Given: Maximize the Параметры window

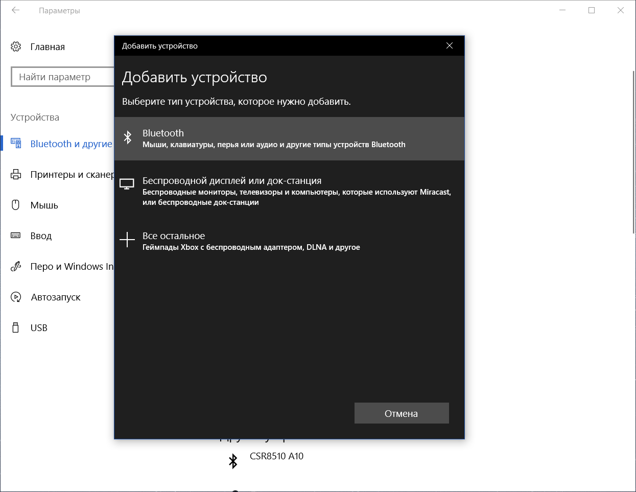Looking at the screenshot, I should [x=592, y=10].
